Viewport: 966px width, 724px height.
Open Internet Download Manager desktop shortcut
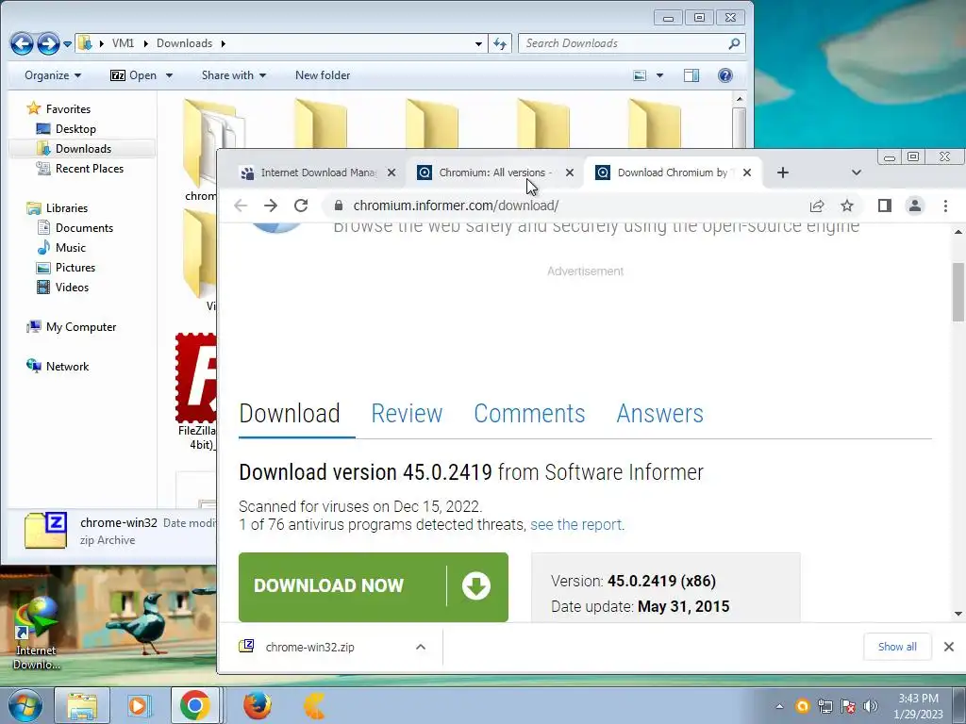pos(36,633)
